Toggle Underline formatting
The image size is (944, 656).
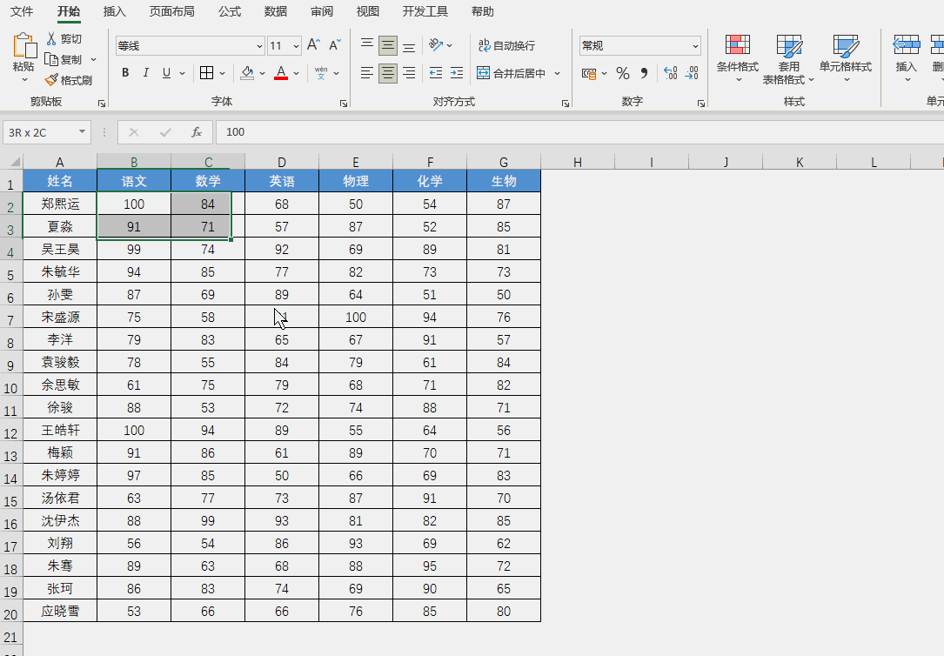click(166, 73)
